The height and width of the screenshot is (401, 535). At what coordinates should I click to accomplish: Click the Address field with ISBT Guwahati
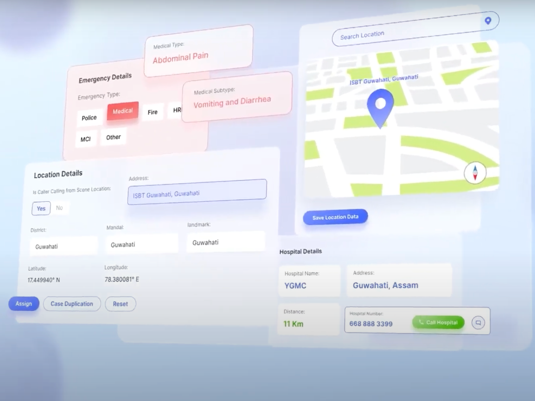point(197,192)
